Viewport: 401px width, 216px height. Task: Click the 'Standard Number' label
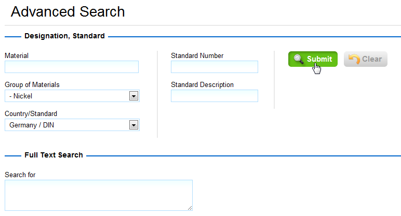pyautogui.click(x=197, y=55)
